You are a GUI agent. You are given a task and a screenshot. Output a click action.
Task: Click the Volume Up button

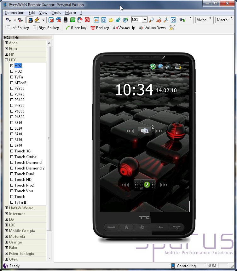(x=124, y=28)
